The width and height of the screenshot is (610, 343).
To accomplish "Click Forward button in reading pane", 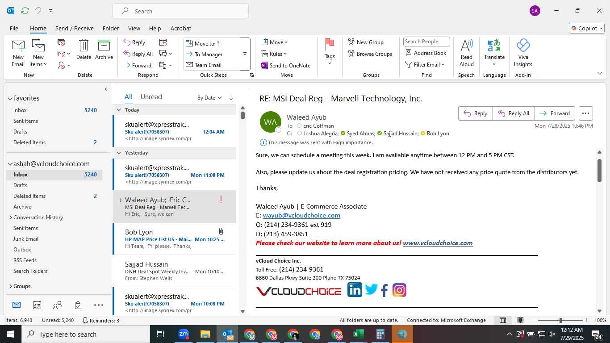I will [555, 113].
